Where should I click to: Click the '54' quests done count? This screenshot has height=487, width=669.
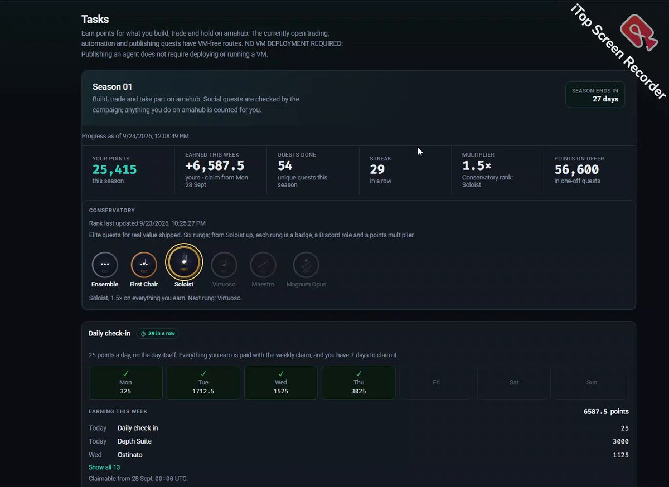285,165
